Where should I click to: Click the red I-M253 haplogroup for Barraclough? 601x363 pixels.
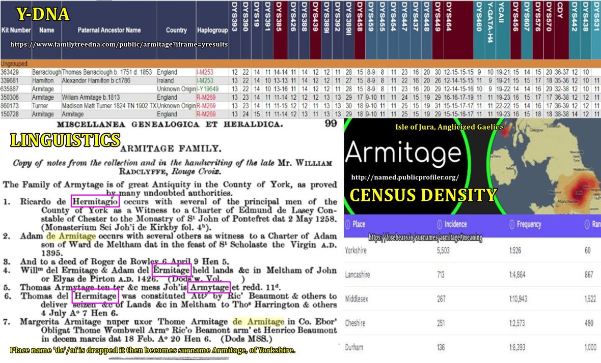207,73
